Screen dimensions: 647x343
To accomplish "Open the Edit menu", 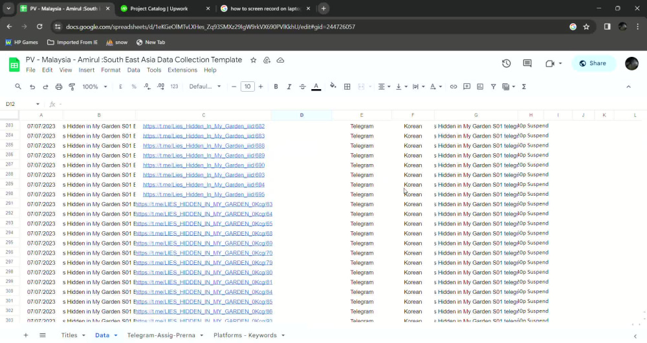I will 47,70.
